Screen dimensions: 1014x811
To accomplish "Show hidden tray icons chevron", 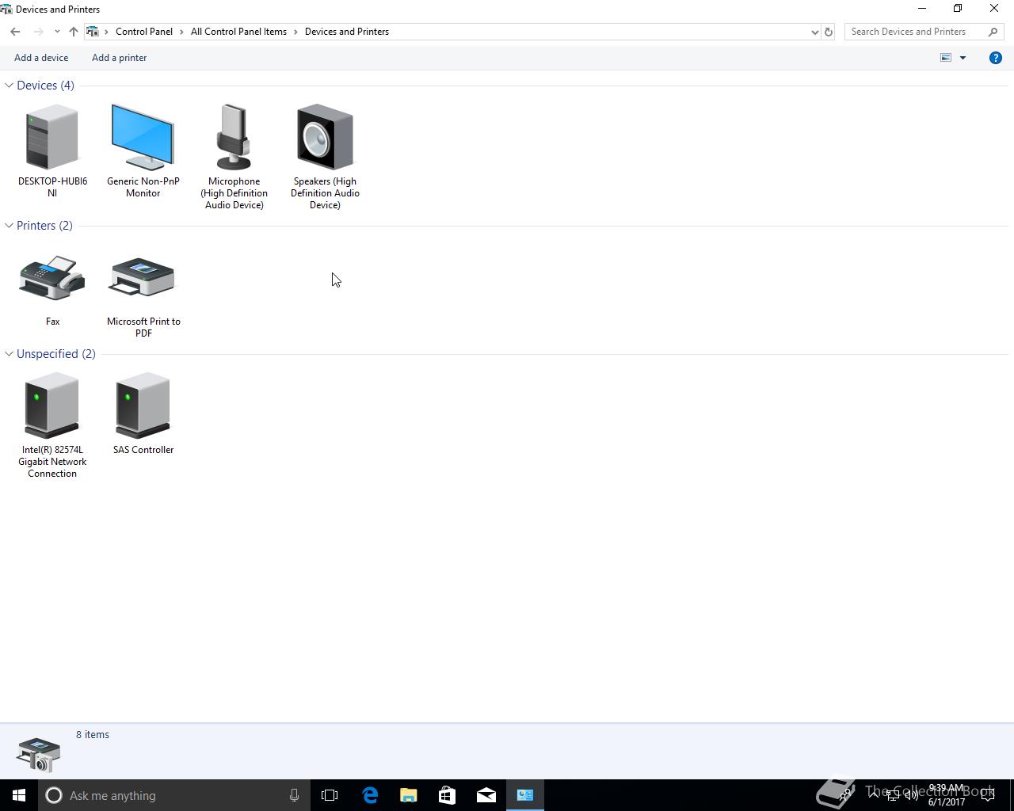I will click(x=874, y=795).
